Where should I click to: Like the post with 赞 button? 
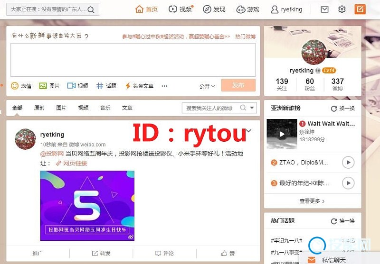[228, 253]
